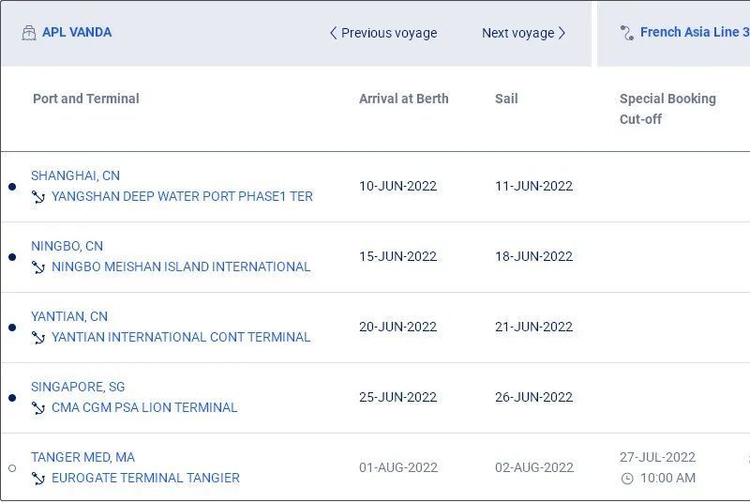
Task: Click the terminal icon next to Ningbo Meishan Island
Action: (38, 267)
